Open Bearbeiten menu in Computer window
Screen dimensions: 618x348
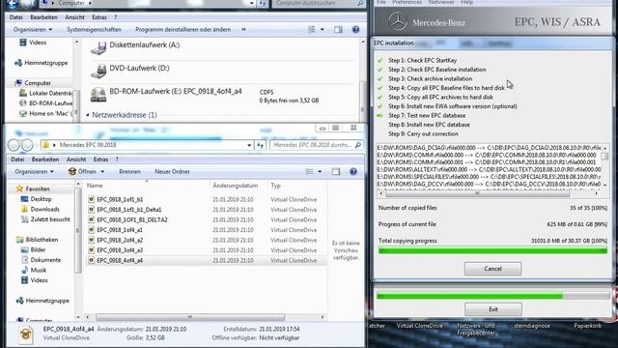coord(43,17)
